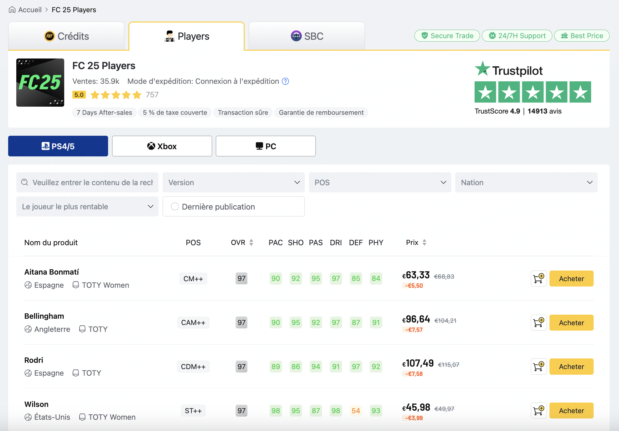
Task: Click the 'Nom du produit' column header
Action: 51,242
